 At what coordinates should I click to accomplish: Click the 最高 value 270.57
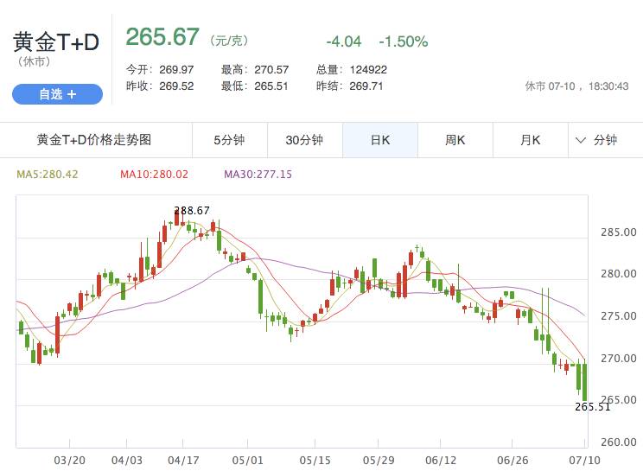coord(271,70)
